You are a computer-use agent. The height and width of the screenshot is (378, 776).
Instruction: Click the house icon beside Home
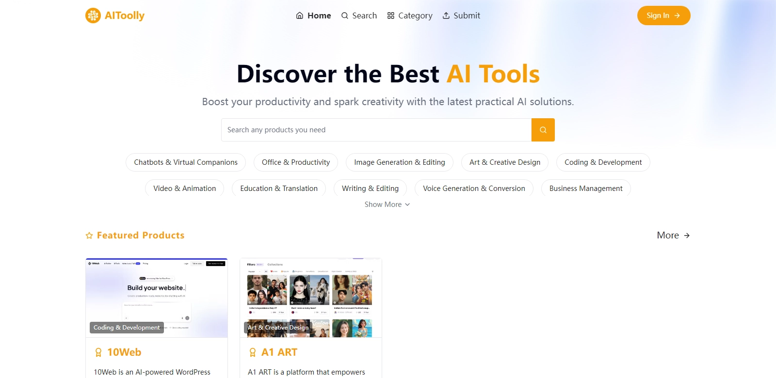pyautogui.click(x=300, y=16)
